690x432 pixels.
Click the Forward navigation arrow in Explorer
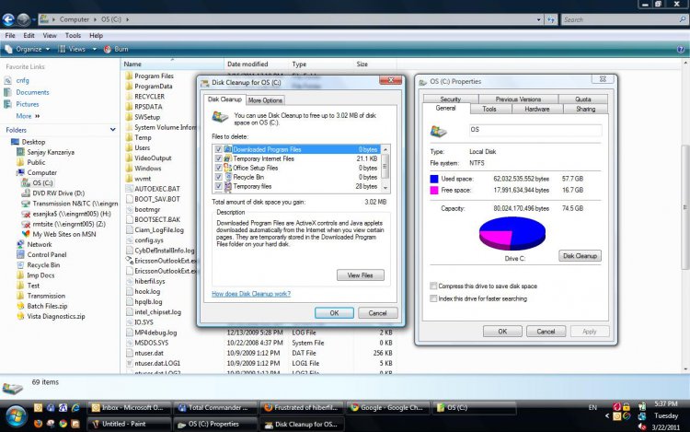[x=23, y=19]
